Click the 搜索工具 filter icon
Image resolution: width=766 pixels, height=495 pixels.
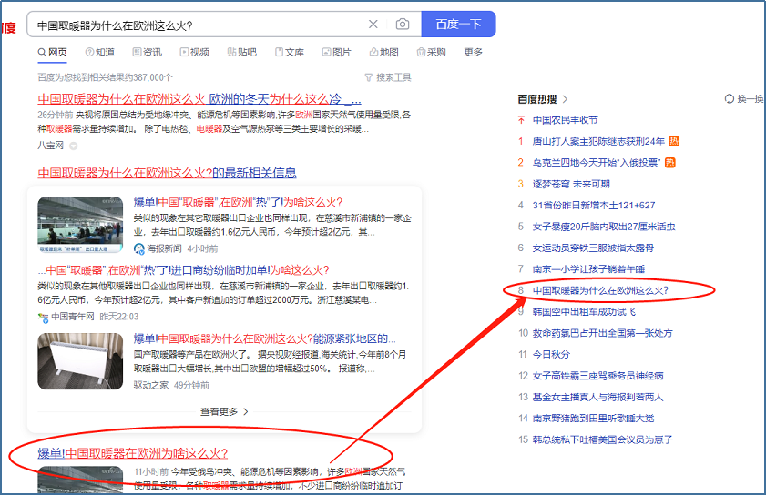pos(369,77)
